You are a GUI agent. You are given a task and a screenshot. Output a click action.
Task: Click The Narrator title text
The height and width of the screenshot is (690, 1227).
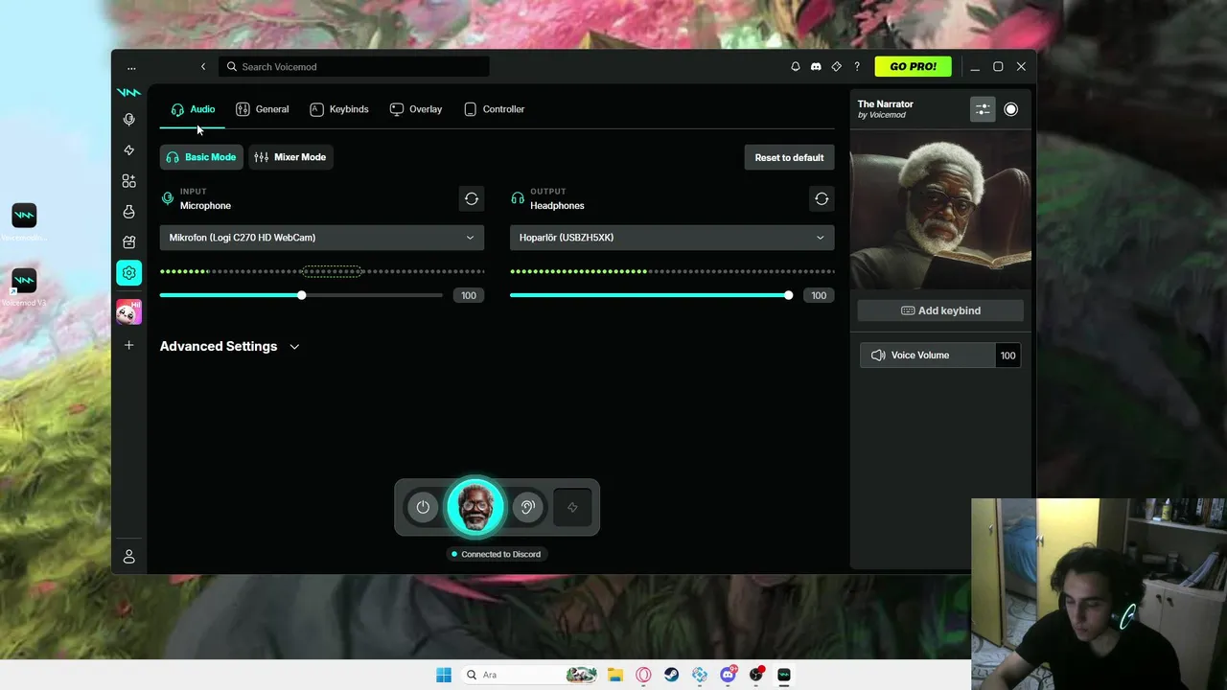(886, 103)
